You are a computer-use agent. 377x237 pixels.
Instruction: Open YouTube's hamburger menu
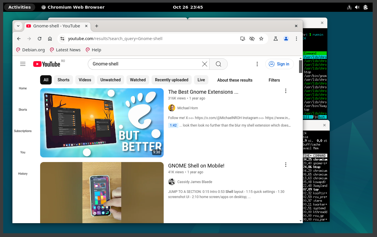click(23, 64)
